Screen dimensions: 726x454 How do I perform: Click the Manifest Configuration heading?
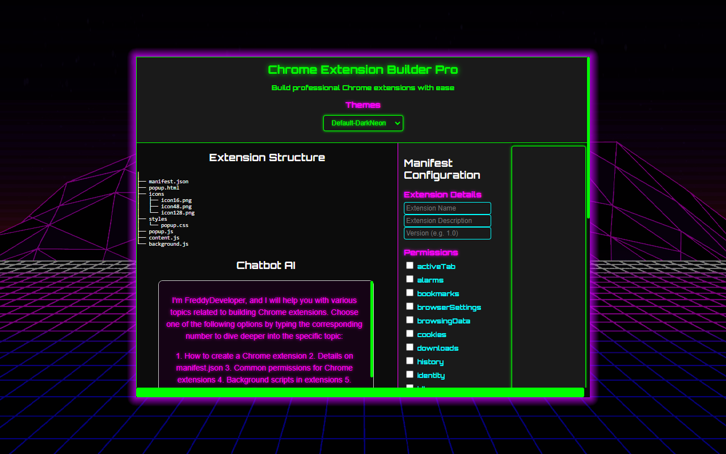coord(442,169)
